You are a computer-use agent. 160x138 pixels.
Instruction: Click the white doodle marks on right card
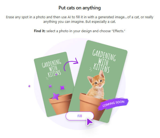(90, 69)
